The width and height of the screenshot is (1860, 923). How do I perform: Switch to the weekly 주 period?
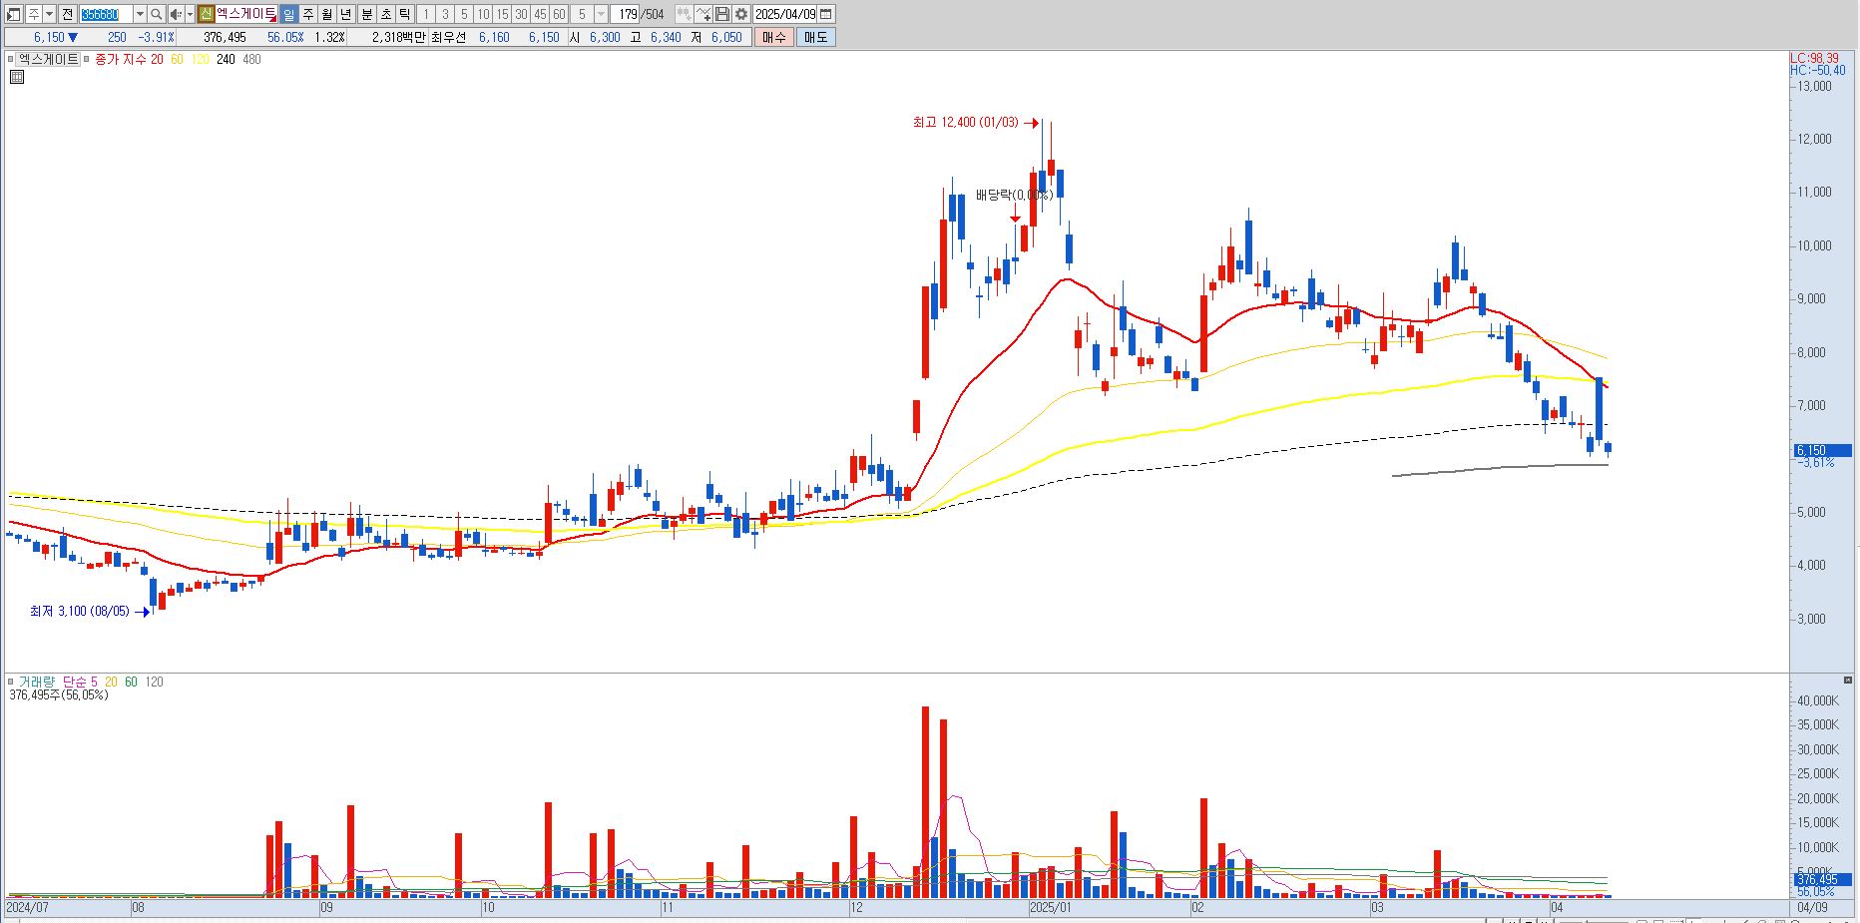(x=307, y=14)
